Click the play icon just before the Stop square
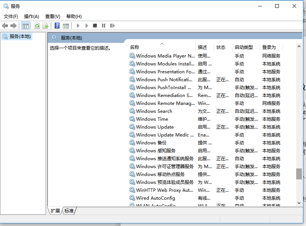The width and height of the screenshot is (306, 226). [x=87, y=26]
